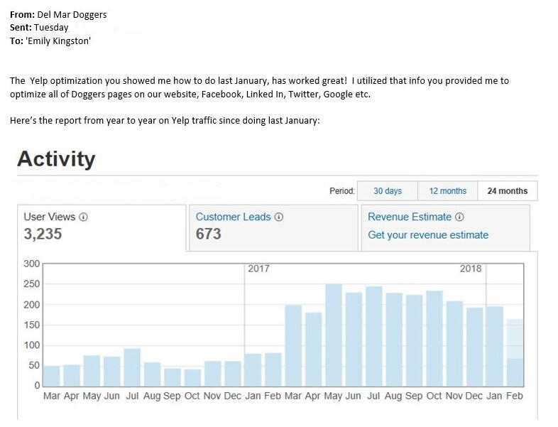Click the 2018 year marker label
Image resolution: width=558 pixels, height=427 pixels.
(x=470, y=269)
